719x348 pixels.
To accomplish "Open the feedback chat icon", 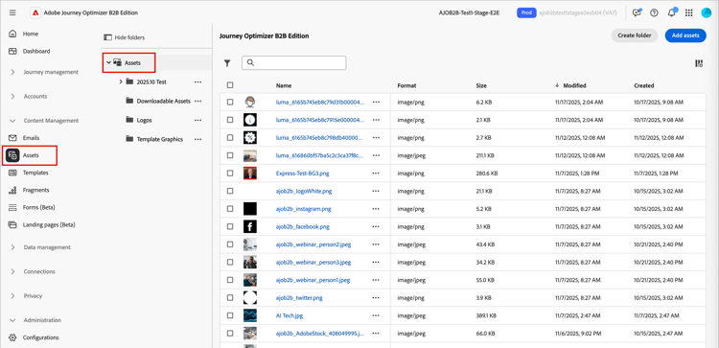I will 636,12.
